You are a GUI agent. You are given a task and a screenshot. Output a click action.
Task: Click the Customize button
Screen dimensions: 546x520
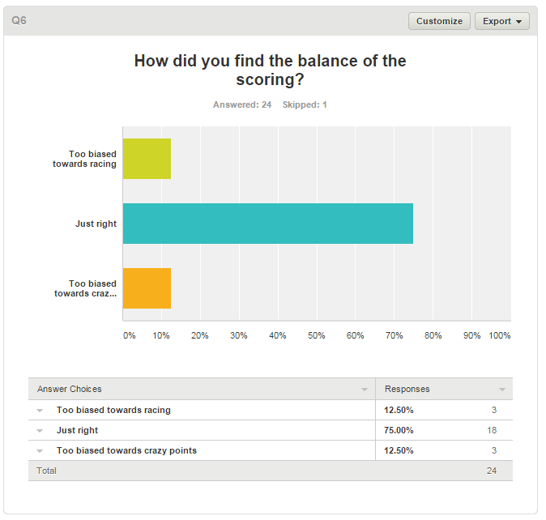[439, 21]
